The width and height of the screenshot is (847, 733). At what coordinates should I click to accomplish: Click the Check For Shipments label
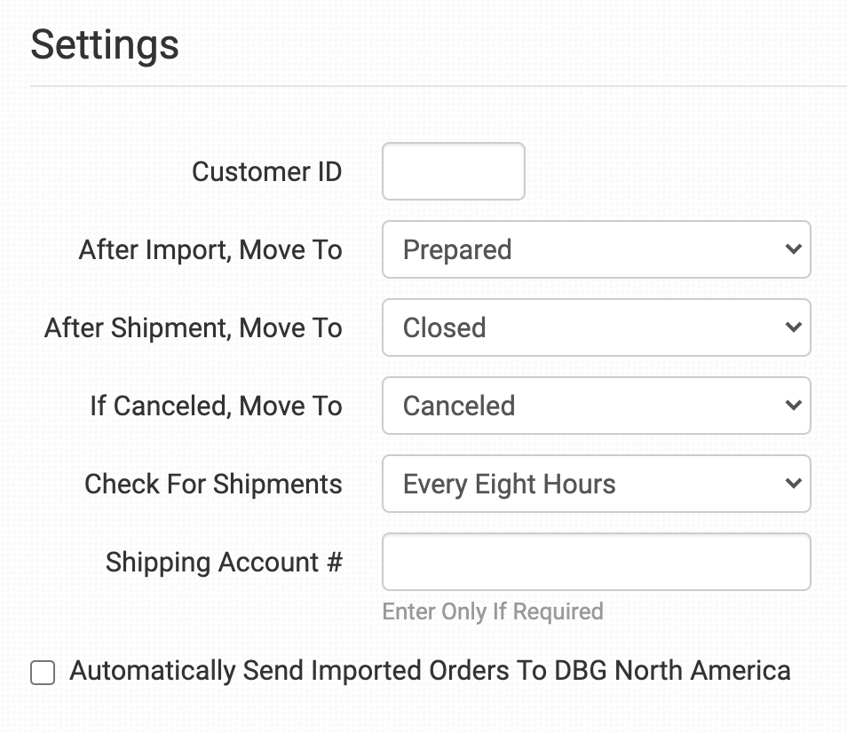[213, 484]
